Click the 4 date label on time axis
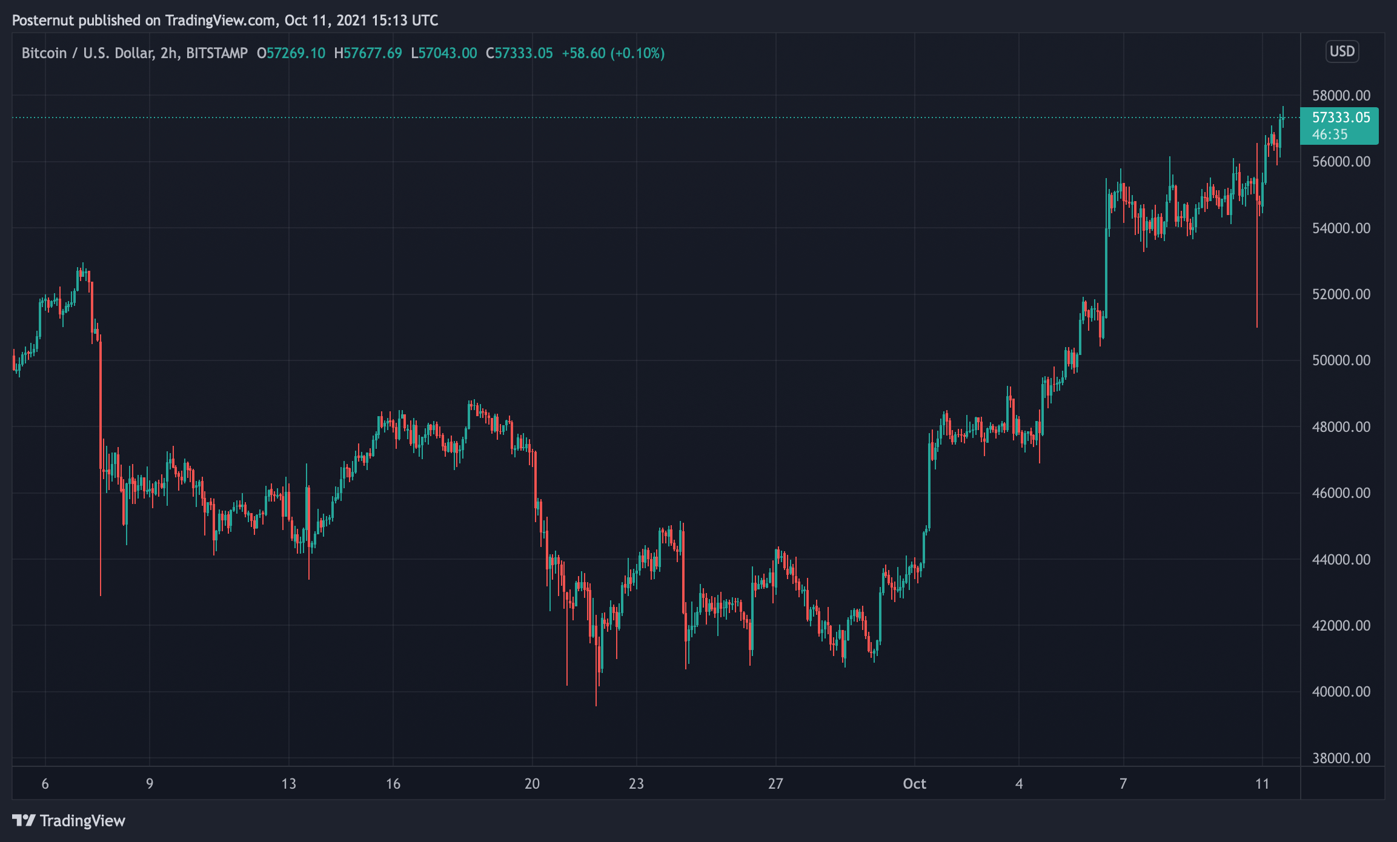 point(1019,784)
